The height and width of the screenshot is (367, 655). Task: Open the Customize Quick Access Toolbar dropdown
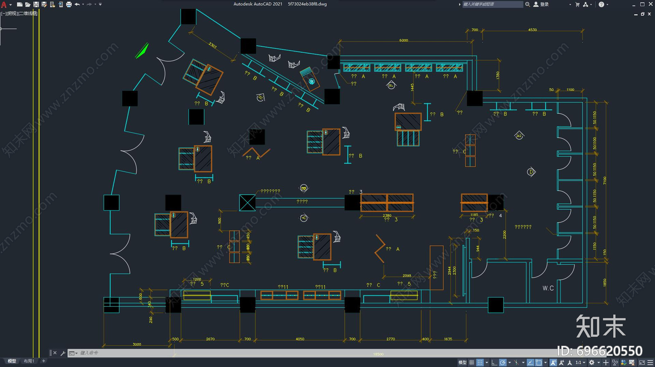coord(100,5)
